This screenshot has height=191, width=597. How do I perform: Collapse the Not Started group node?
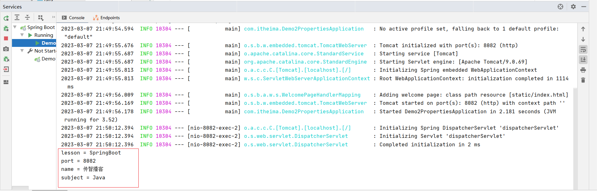(x=22, y=51)
